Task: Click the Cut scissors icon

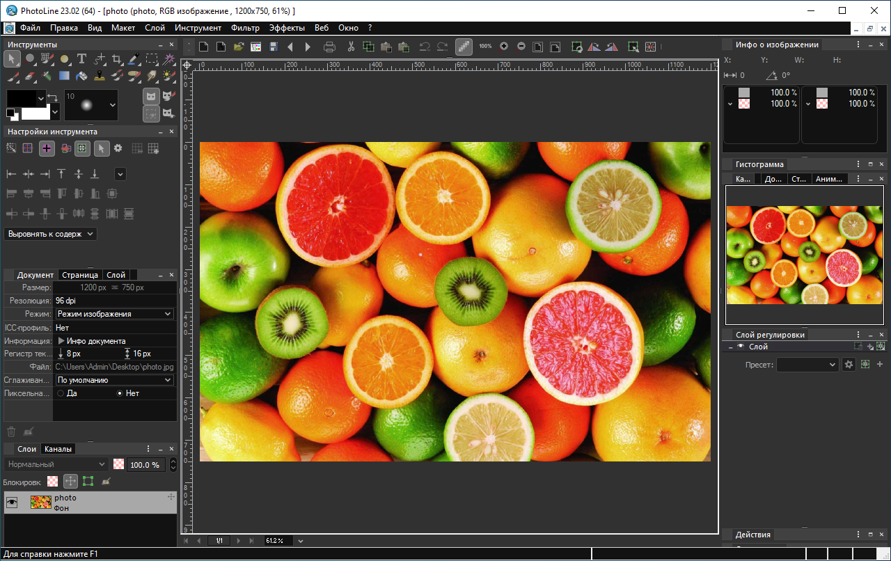Action: pyautogui.click(x=351, y=47)
